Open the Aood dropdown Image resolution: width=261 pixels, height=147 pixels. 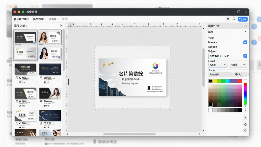[x=238, y=65]
